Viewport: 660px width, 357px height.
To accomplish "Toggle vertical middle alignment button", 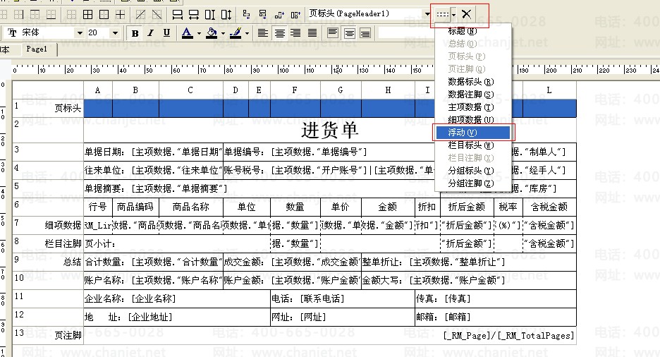I will point(349,33).
